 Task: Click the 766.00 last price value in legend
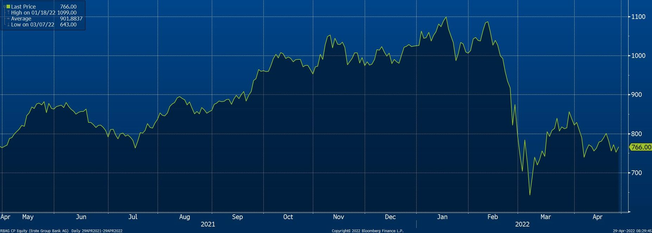[x=68, y=7]
